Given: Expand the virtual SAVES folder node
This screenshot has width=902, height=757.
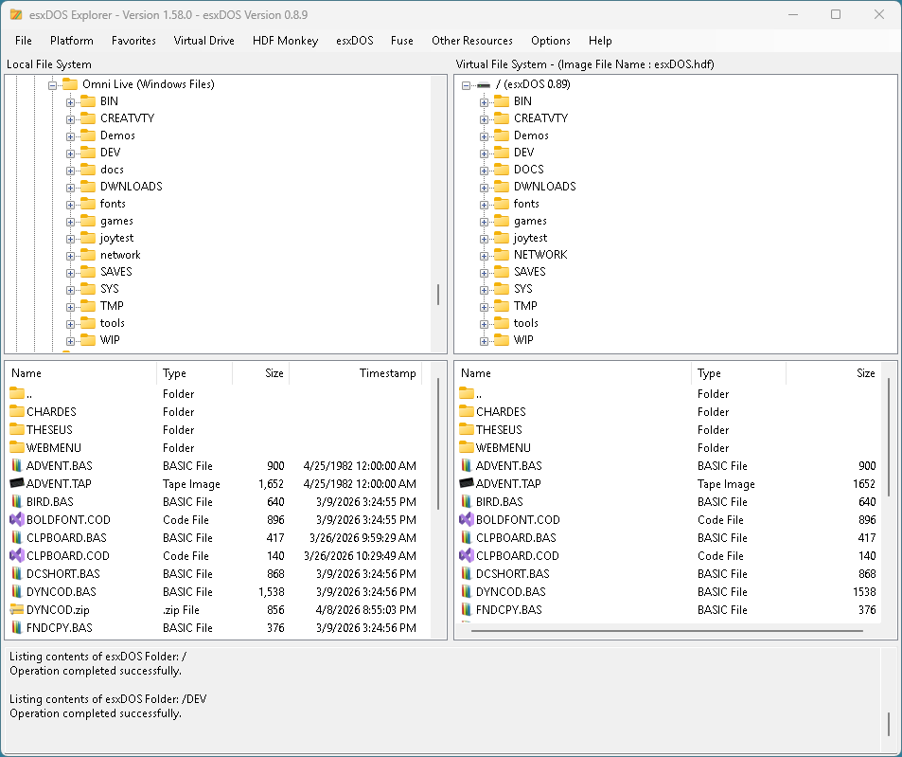Looking at the screenshot, I should click(x=484, y=273).
